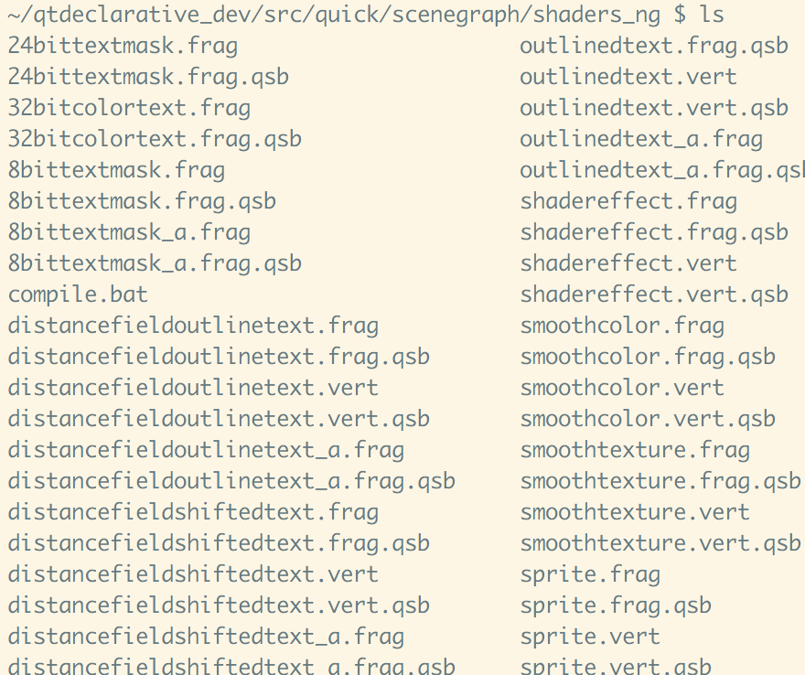The image size is (805, 675).
Task: Click the distancefieldshiftedtext.frag entry
Action: 193,512
